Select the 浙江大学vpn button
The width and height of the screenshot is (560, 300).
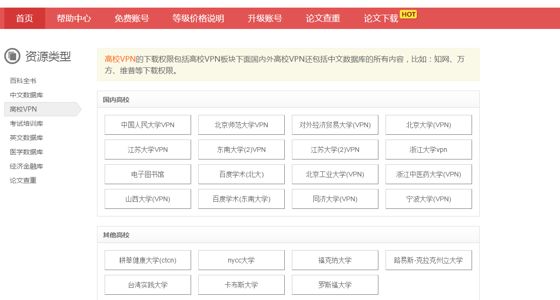[x=428, y=150]
